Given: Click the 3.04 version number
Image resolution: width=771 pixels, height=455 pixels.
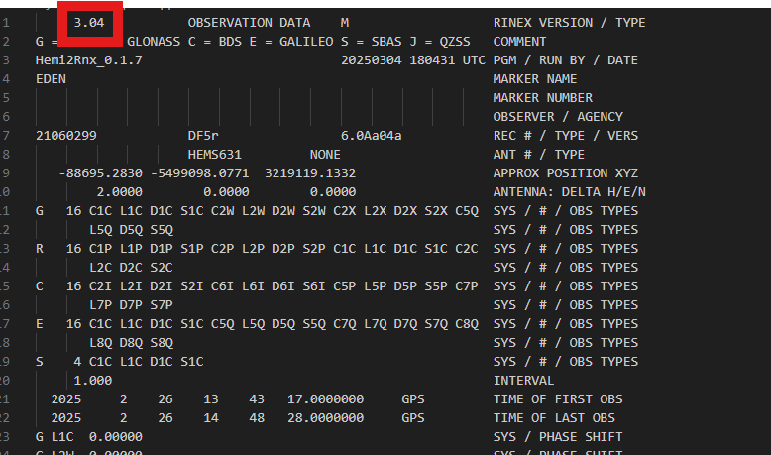Looking at the screenshot, I should [90, 22].
